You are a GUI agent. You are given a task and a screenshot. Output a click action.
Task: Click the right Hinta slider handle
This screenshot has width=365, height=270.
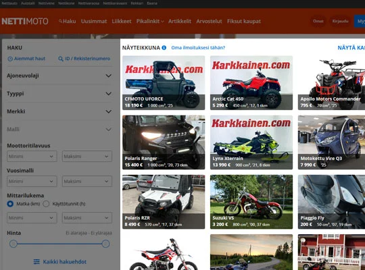(x=105, y=244)
